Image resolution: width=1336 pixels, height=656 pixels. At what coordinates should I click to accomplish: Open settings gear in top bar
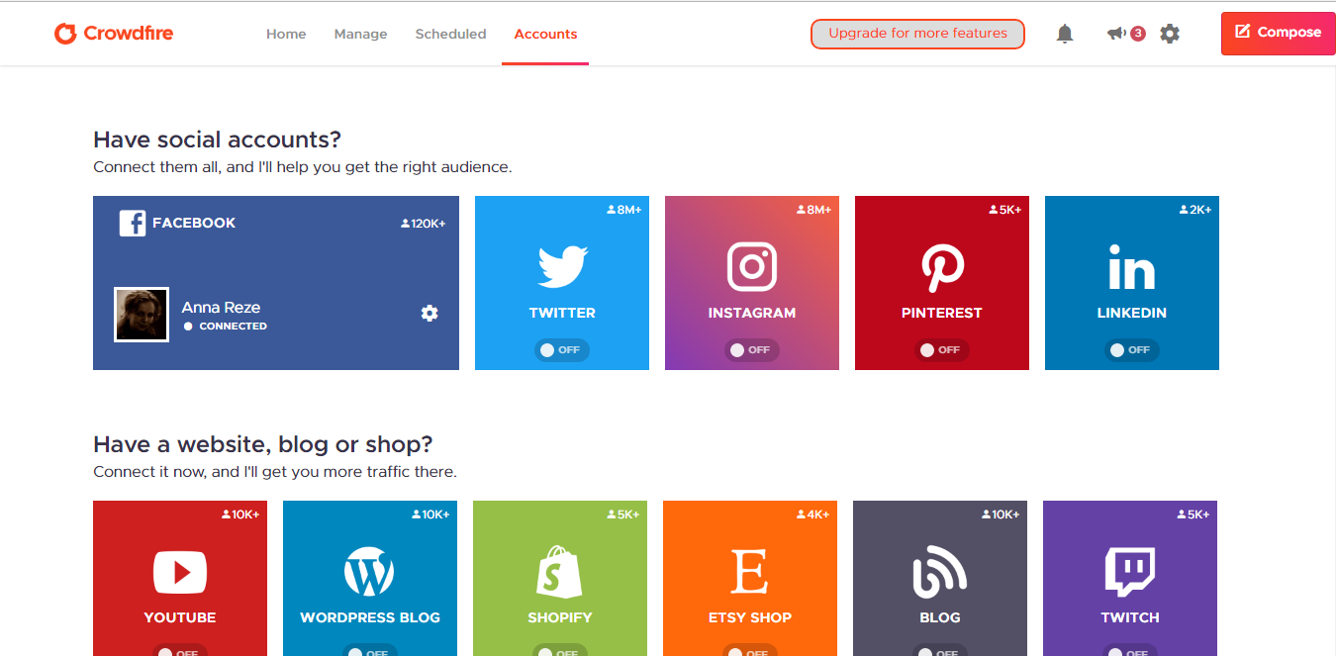1170,34
